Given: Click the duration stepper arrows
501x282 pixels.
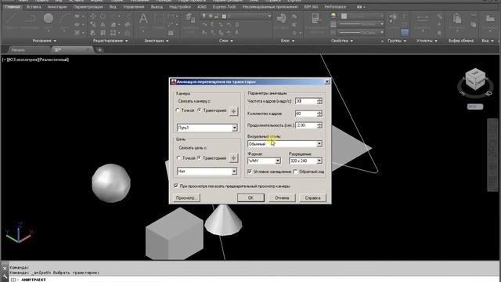Looking at the screenshot, I should coord(319,125).
